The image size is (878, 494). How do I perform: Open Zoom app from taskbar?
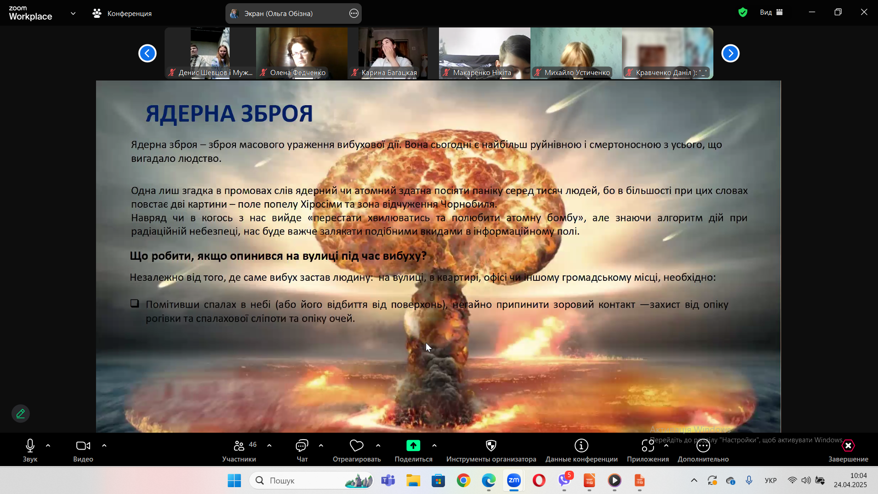coord(514,481)
